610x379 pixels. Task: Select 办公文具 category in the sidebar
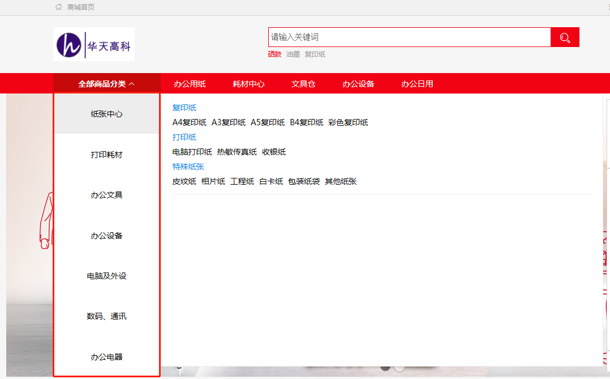106,195
